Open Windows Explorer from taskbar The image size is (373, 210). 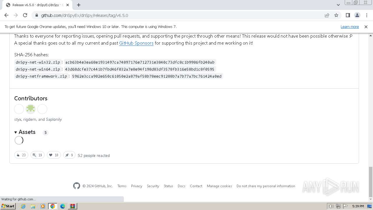pyautogui.click(x=33, y=206)
